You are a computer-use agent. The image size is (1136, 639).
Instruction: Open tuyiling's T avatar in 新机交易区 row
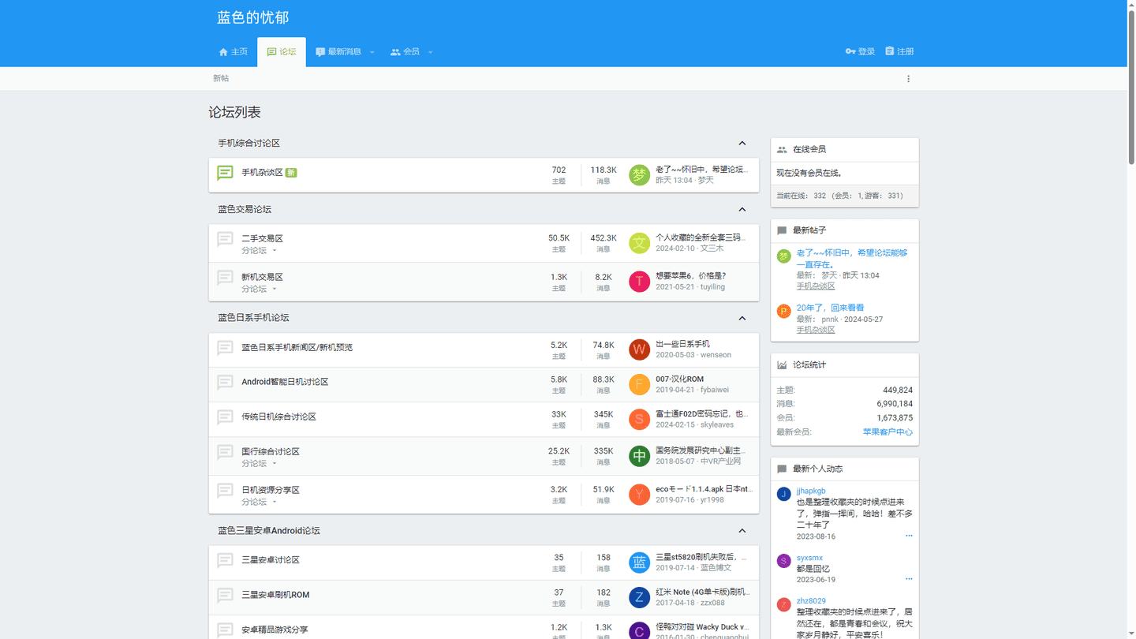[639, 282]
